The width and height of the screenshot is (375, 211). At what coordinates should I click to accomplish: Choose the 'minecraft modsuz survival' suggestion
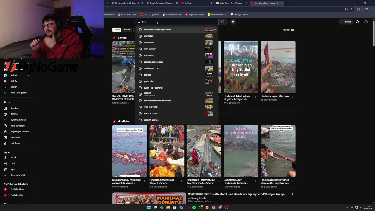[177, 101]
